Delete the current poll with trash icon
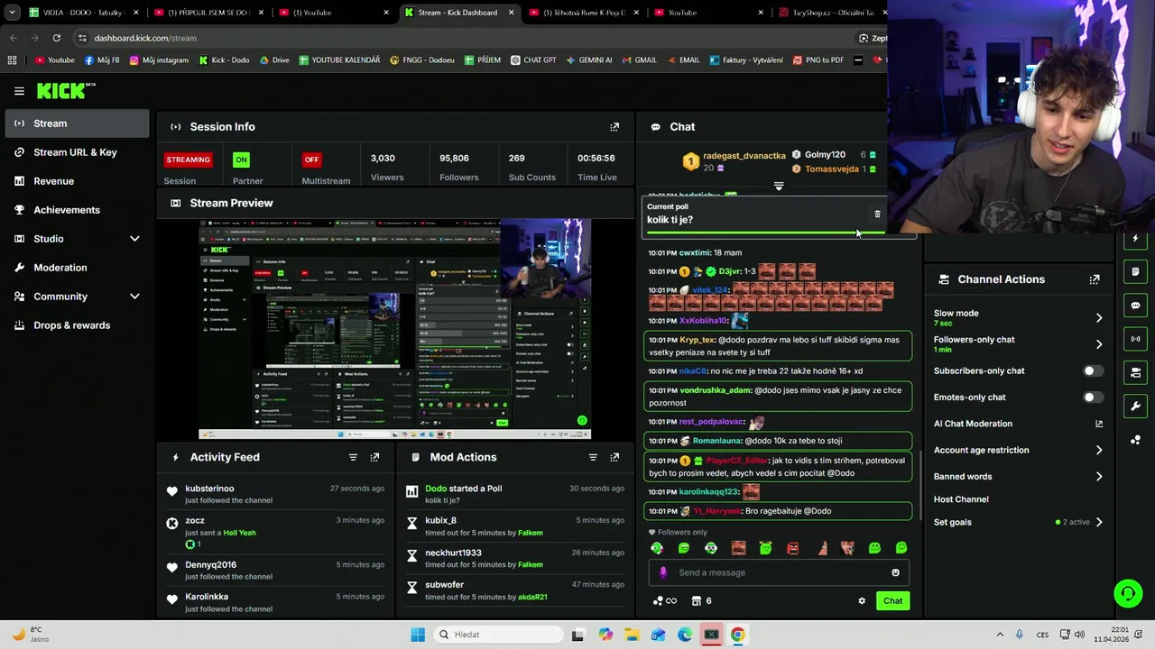The height and width of the screenshot is (649, 1155). (877, 215)
